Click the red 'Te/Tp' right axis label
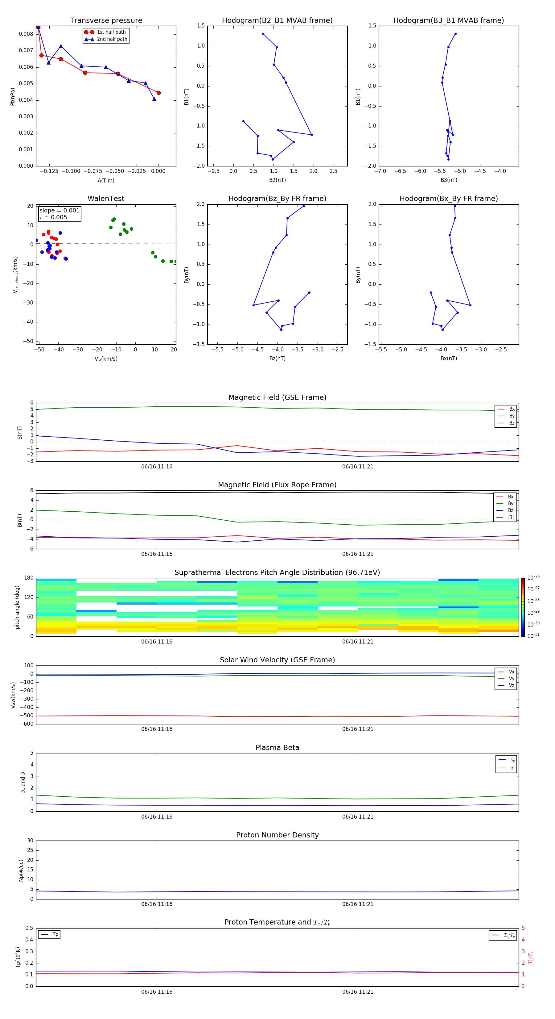This screenshot has width=555, height=1019. (531, 957)
